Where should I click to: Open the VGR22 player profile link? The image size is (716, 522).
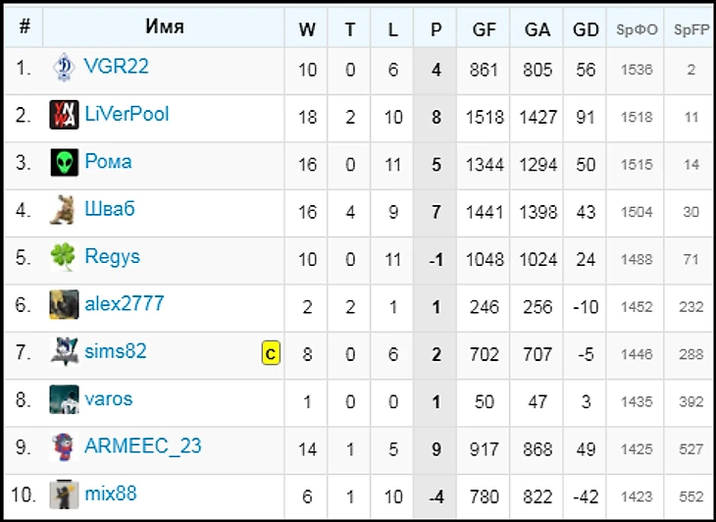(x=117, y=68)
